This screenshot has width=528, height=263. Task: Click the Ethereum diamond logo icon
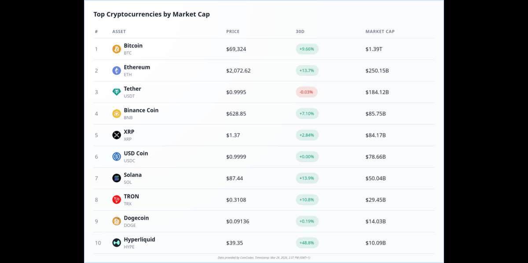117,71
